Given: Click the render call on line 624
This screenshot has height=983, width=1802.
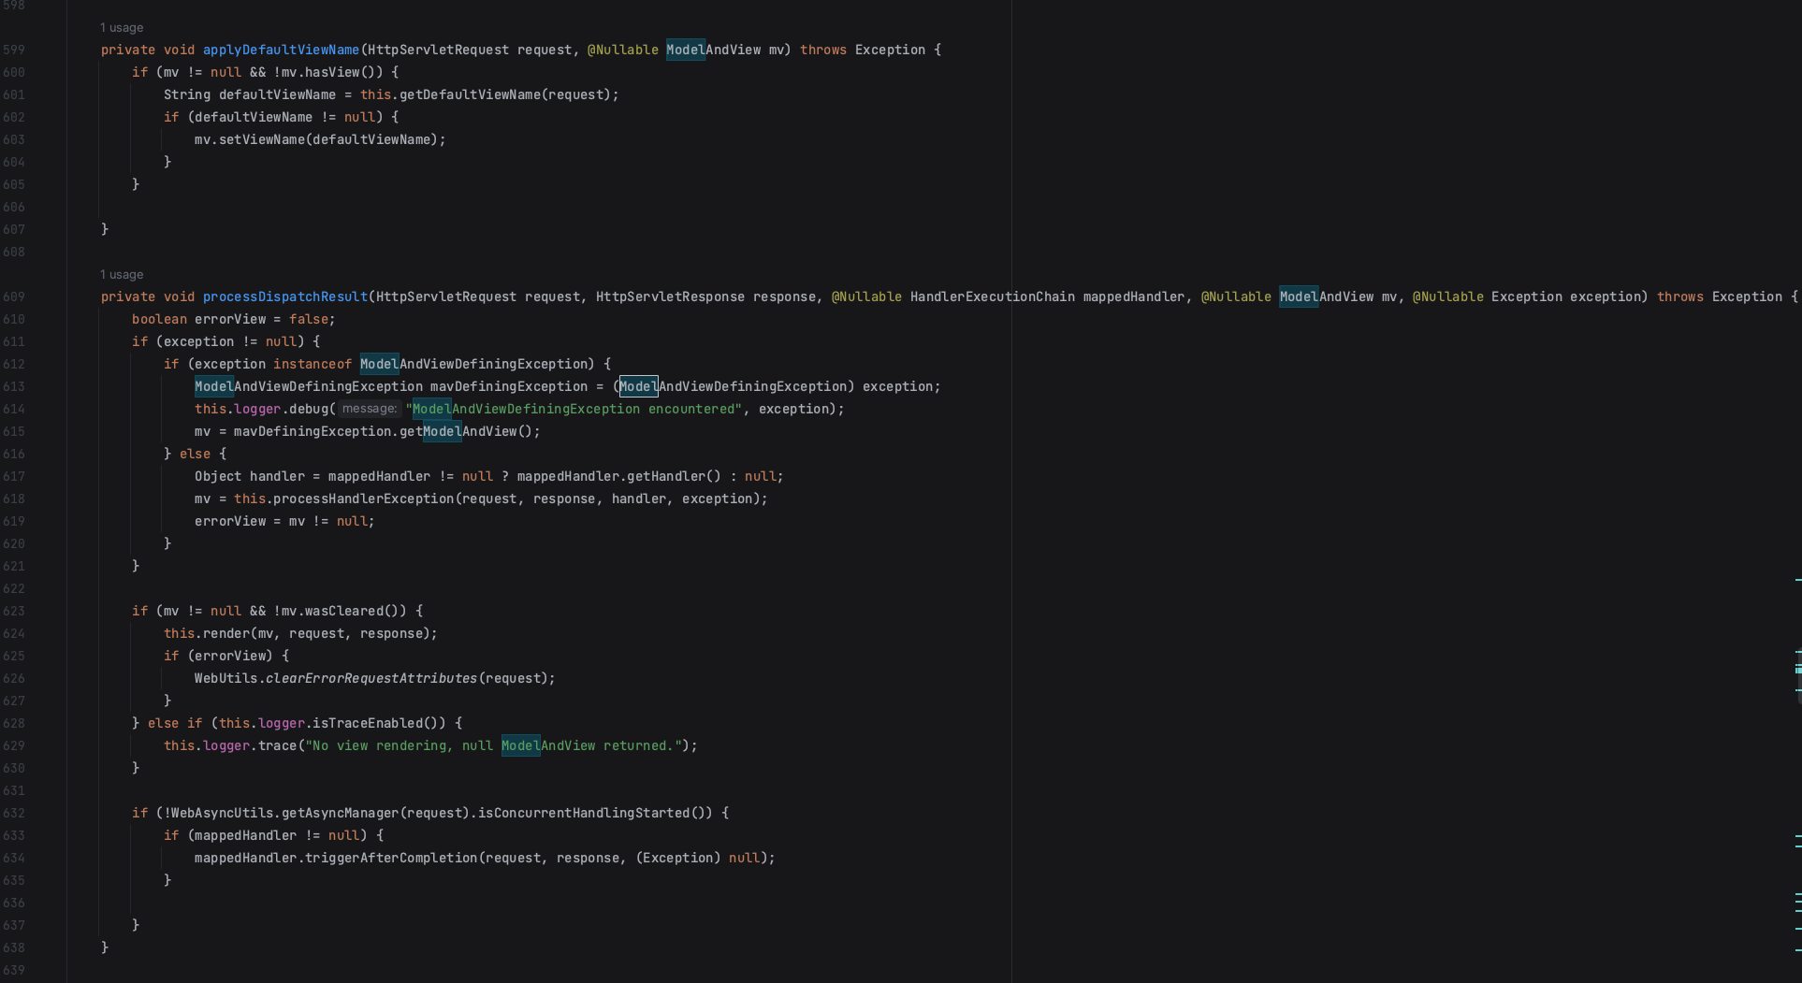Looking at the screenshot, I should pyautogui.click(x=226, y=633).
